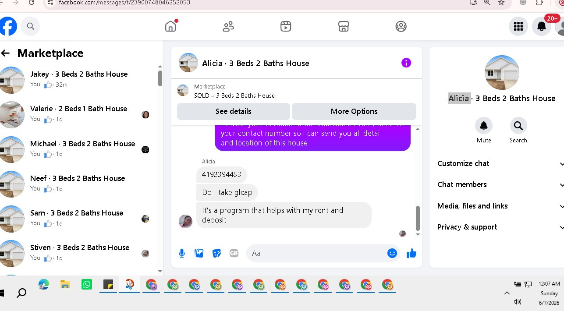Viewport: 564px width, 311px height.
Task: Click Alicia's profile picture beside her message
Action: (x=186, y=221)
